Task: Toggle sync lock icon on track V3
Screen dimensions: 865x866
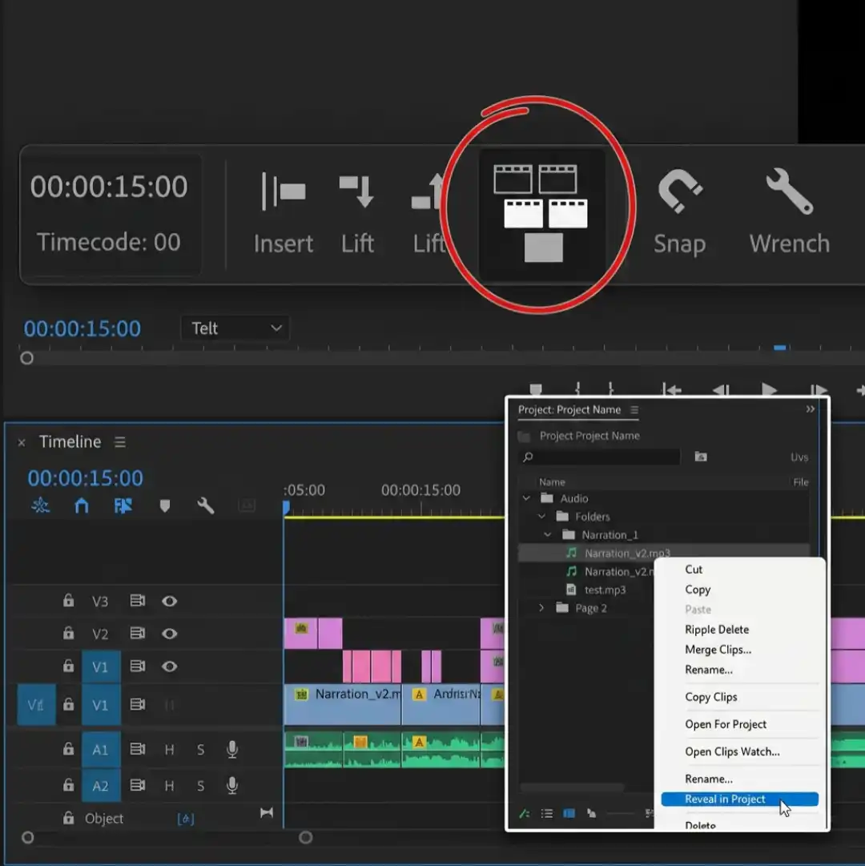Action: point(138,600)
